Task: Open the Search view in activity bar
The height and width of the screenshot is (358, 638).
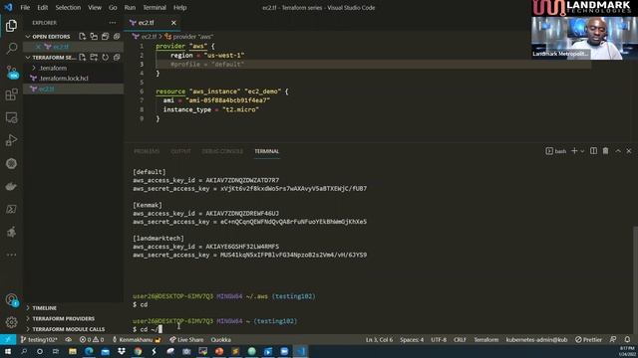Action: coord(11,49)
